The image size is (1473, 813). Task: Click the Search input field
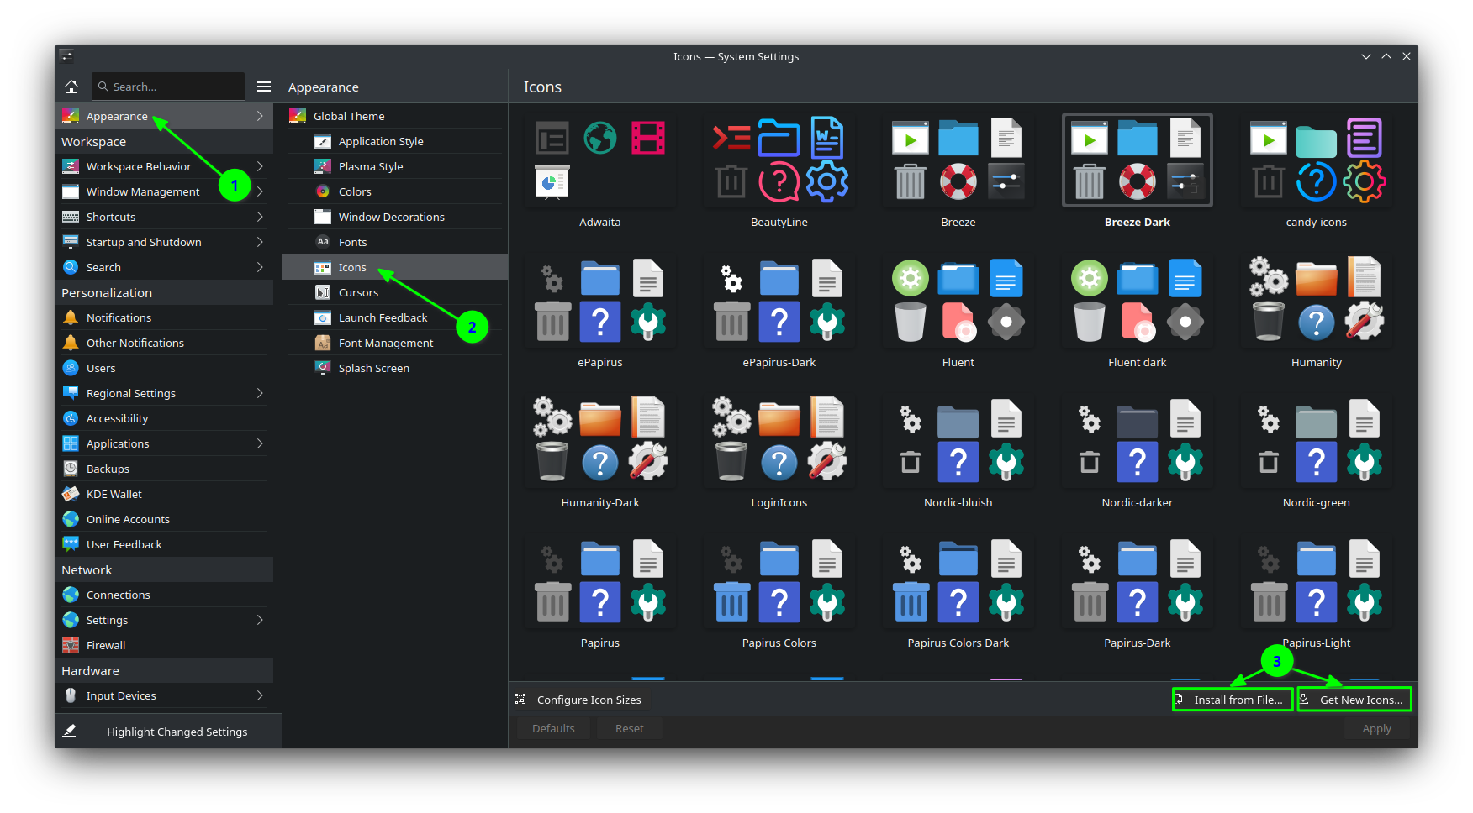168,87
